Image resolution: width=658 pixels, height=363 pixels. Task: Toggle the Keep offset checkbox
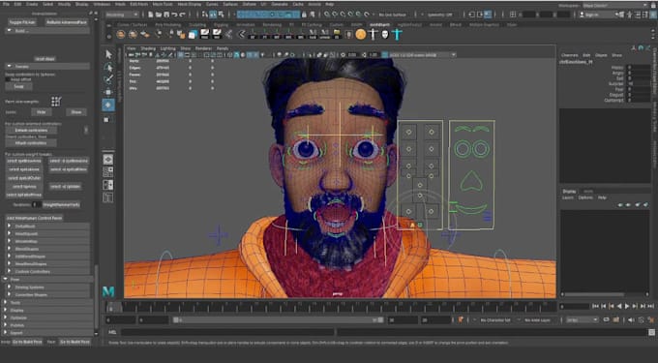[8, 79]
